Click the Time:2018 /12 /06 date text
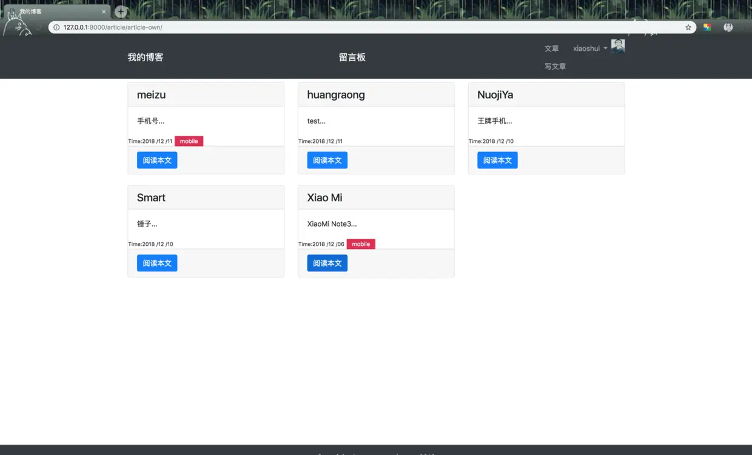This screenshot has height=455, width=752. point(321,244)
